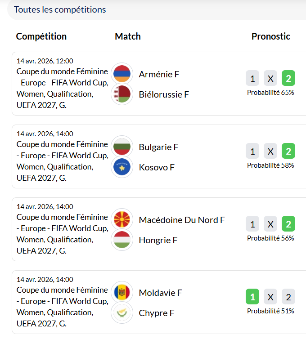Click the Hongrie F flag icon
This screenshot has width=306, height=339.
pos(122,240)
